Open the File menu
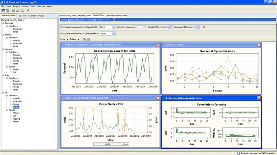277x155 pixels. click(x=2, y=6)
